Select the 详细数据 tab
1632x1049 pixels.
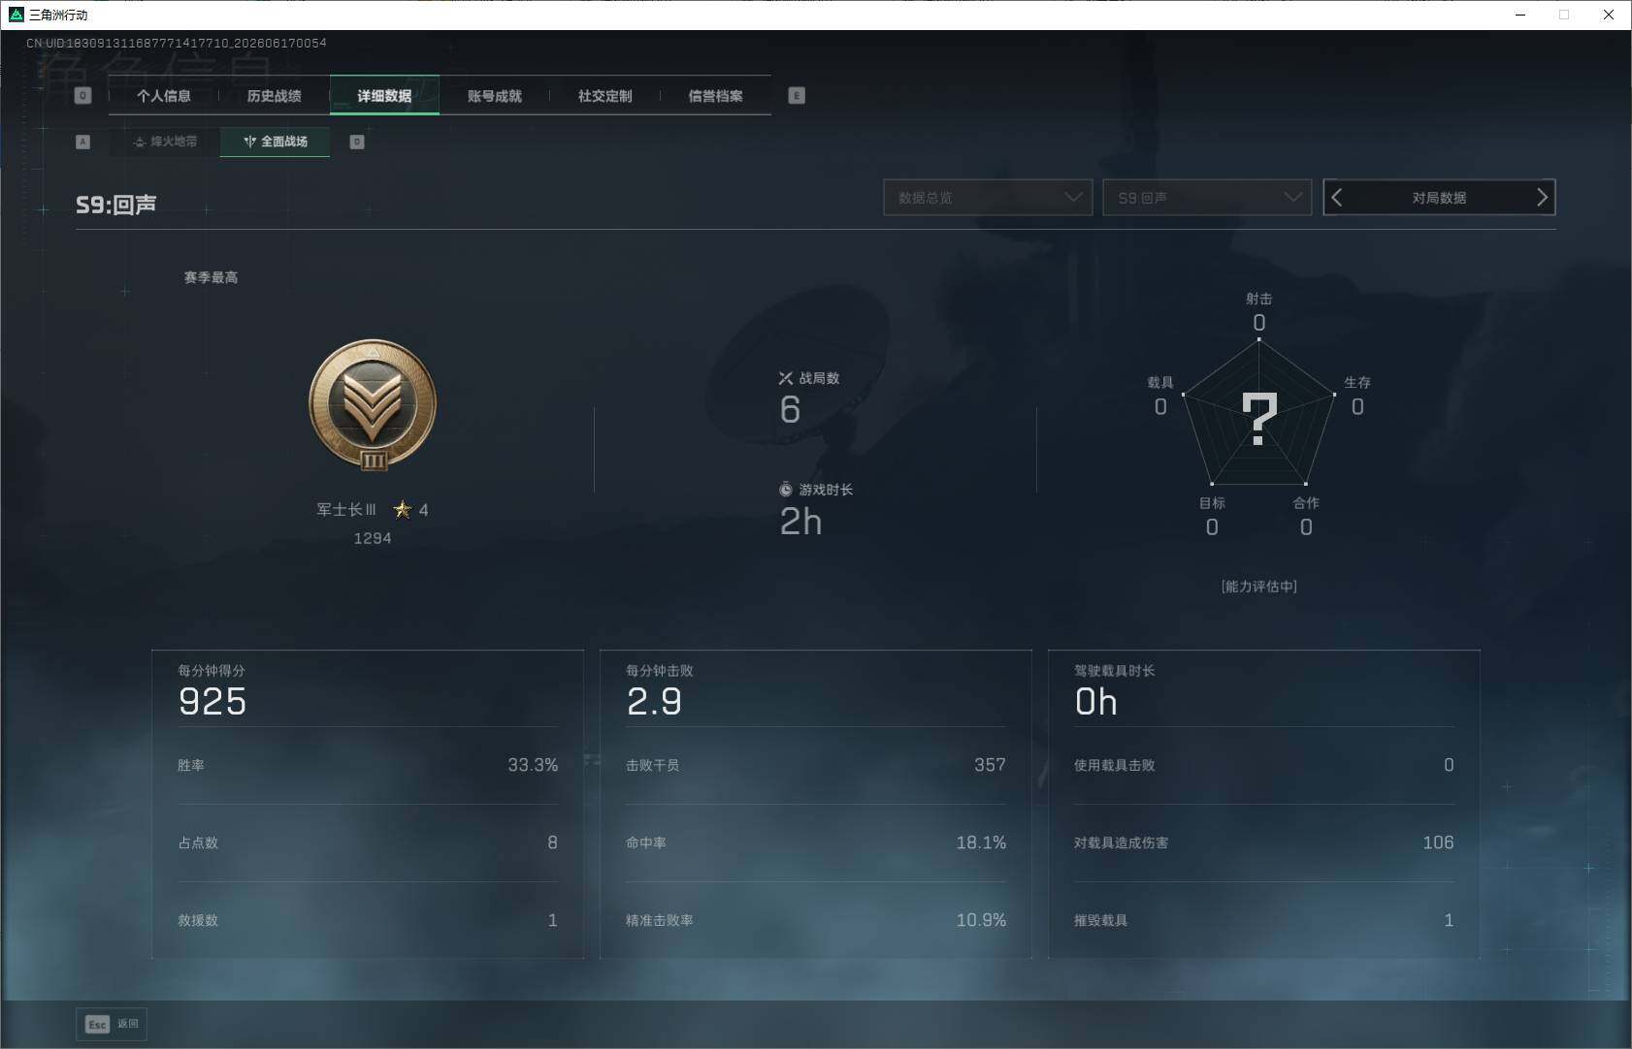pos(384,96)
